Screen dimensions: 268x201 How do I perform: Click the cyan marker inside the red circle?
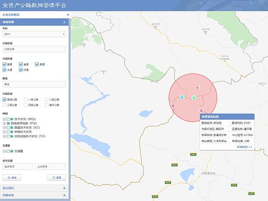tap(182, 97)
